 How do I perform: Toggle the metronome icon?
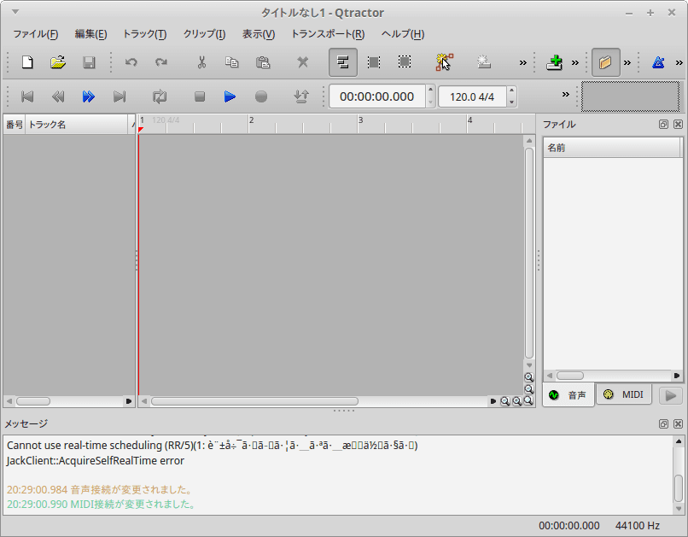(x=658, y=62)
